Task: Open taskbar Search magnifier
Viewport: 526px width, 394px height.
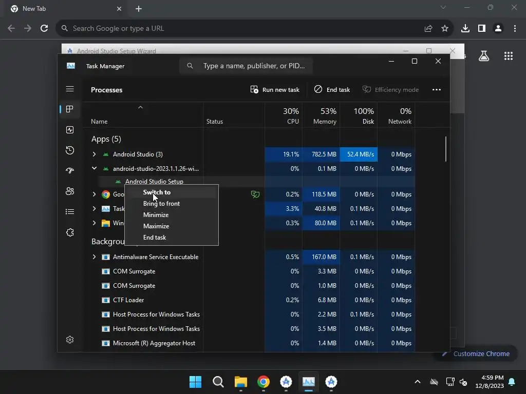Action: point(218,382)
